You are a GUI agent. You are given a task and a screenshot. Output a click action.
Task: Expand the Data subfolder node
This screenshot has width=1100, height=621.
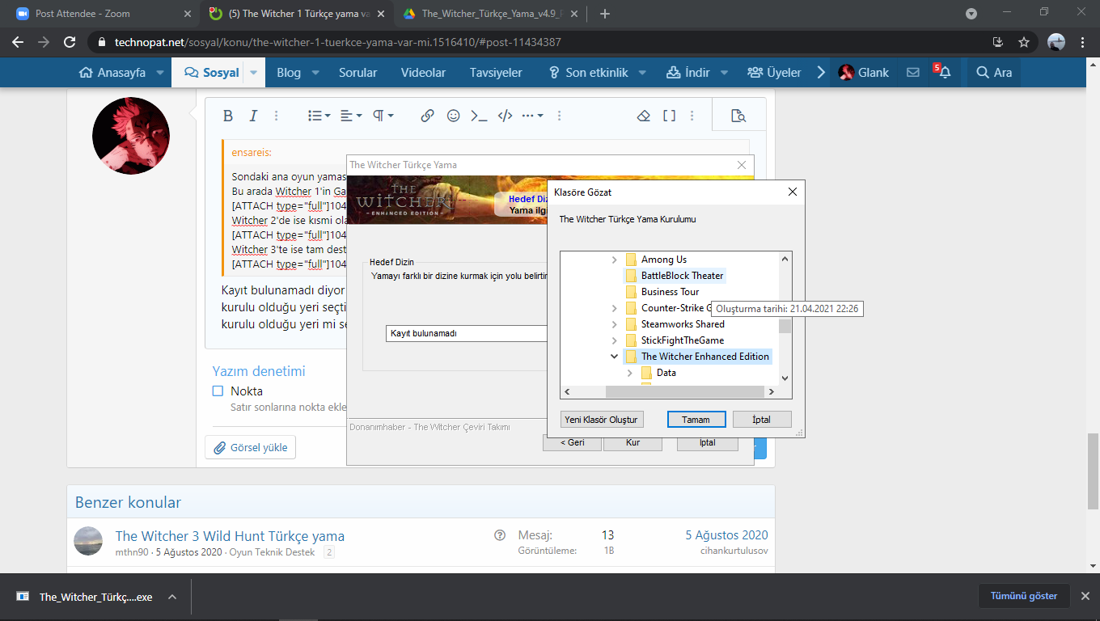pyautogui.click(x=630, y=373)
